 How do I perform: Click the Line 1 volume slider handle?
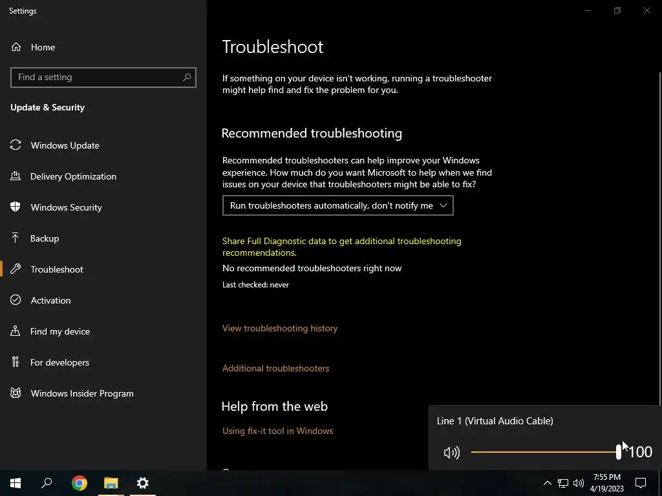619,451
